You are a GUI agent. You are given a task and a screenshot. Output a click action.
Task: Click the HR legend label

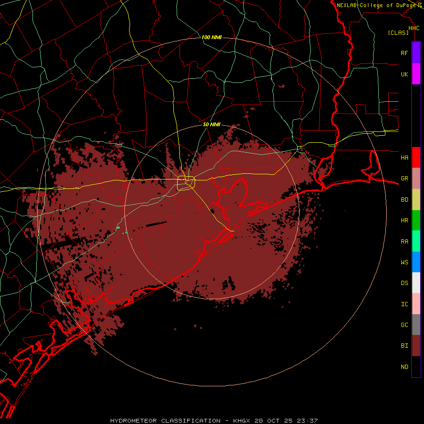(405, 220)
